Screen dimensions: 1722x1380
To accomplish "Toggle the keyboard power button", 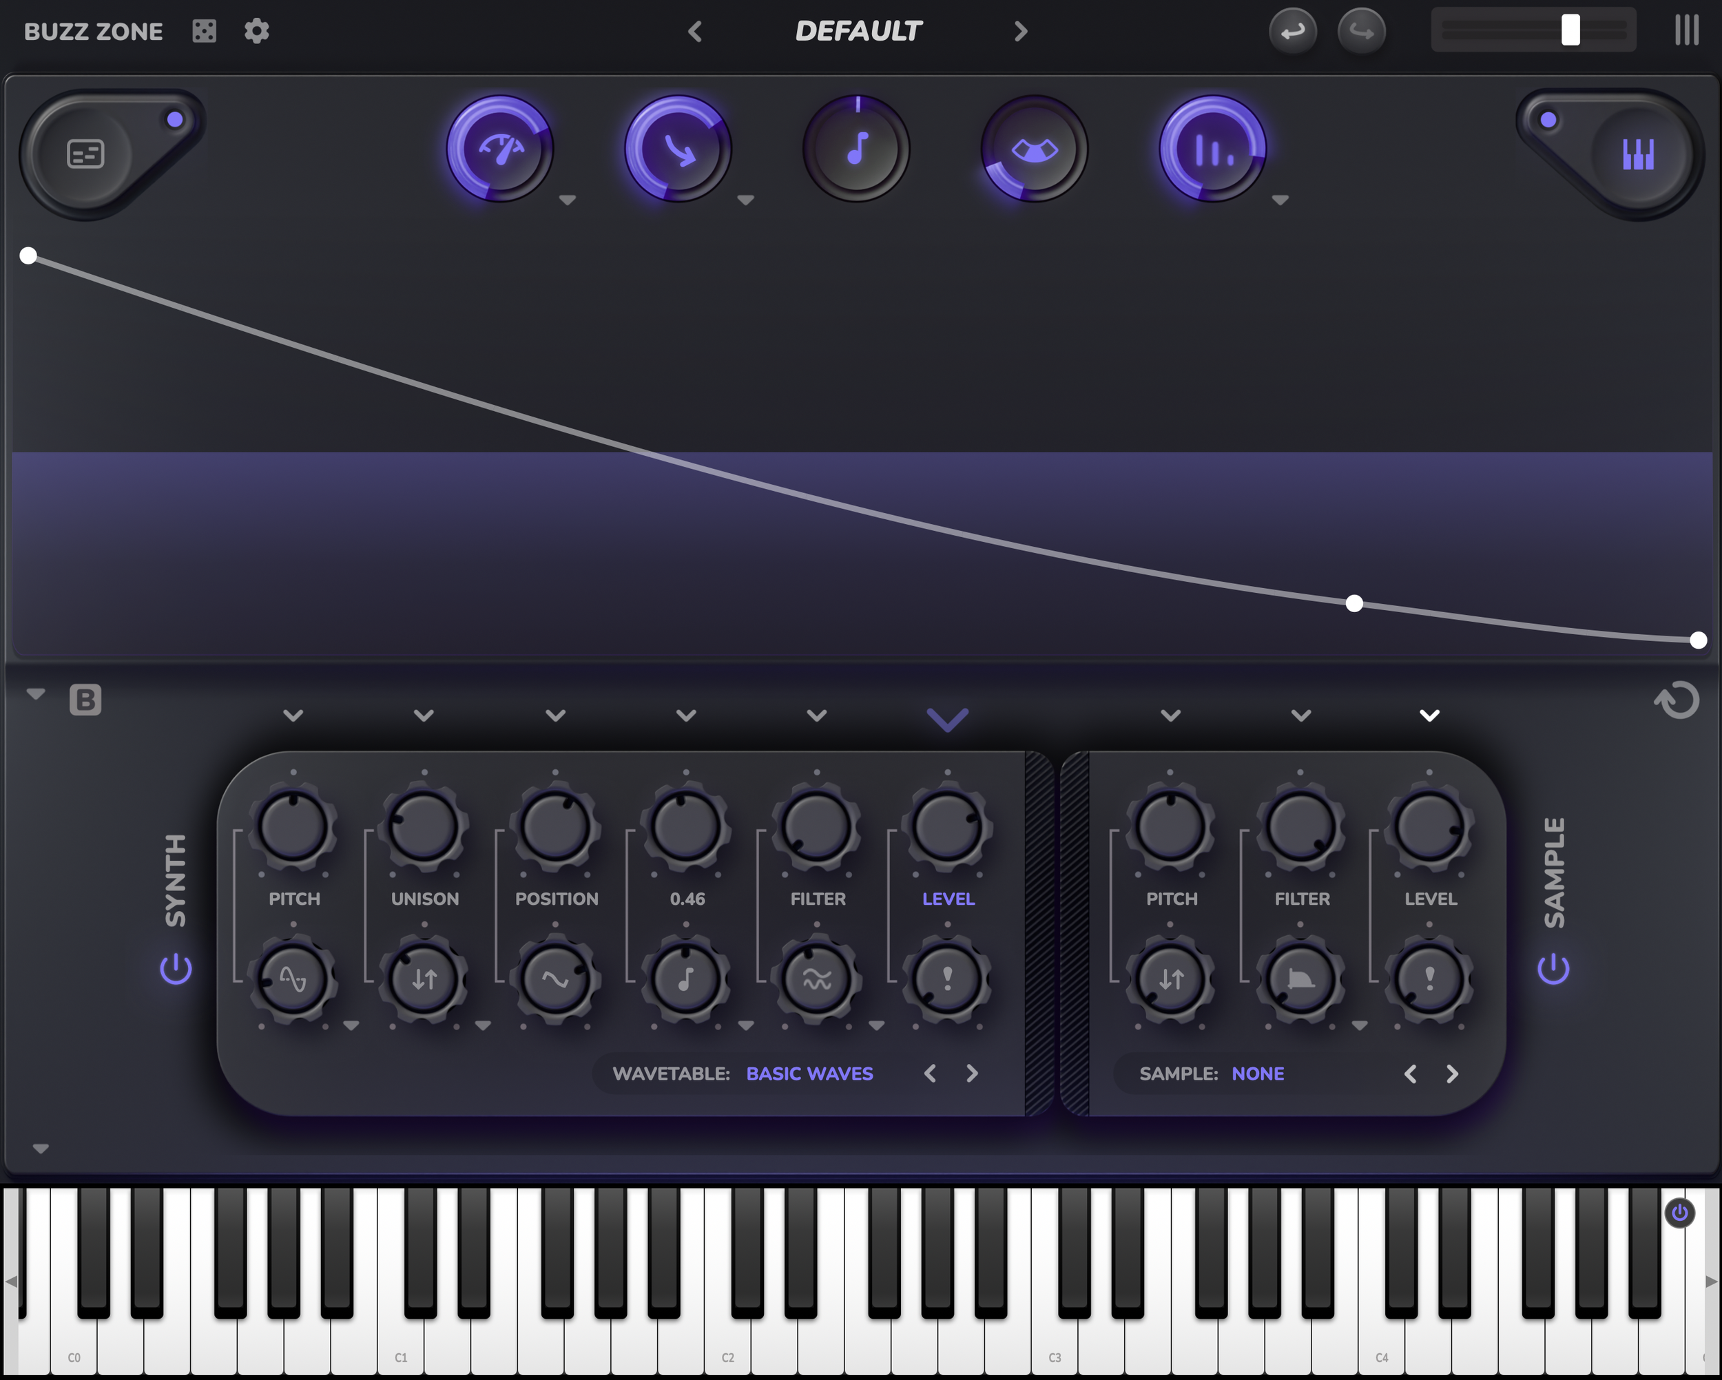I will 1680,1213.
